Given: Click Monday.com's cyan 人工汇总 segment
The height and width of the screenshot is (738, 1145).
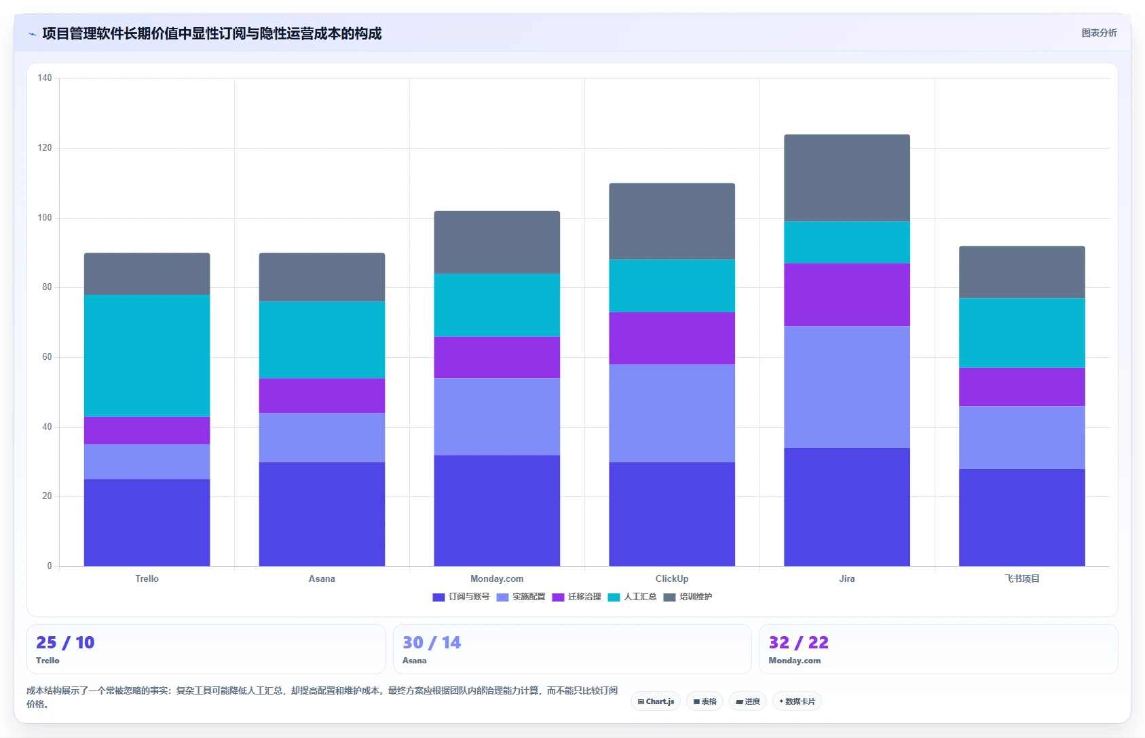Looking at the screenshot, I should (497, 305).
